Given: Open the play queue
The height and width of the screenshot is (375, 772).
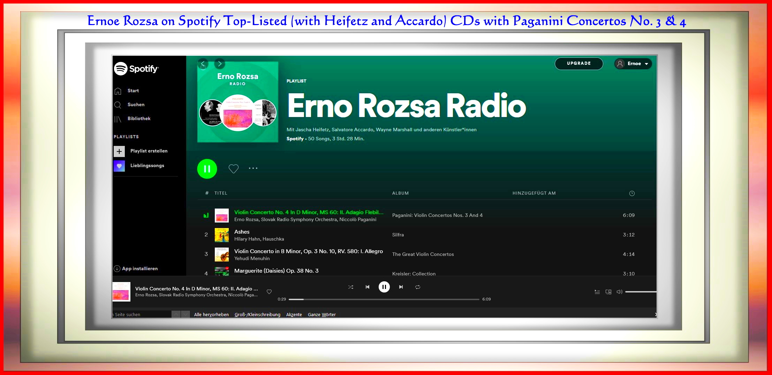Looking at the screenshot, I should click(597, 292).
